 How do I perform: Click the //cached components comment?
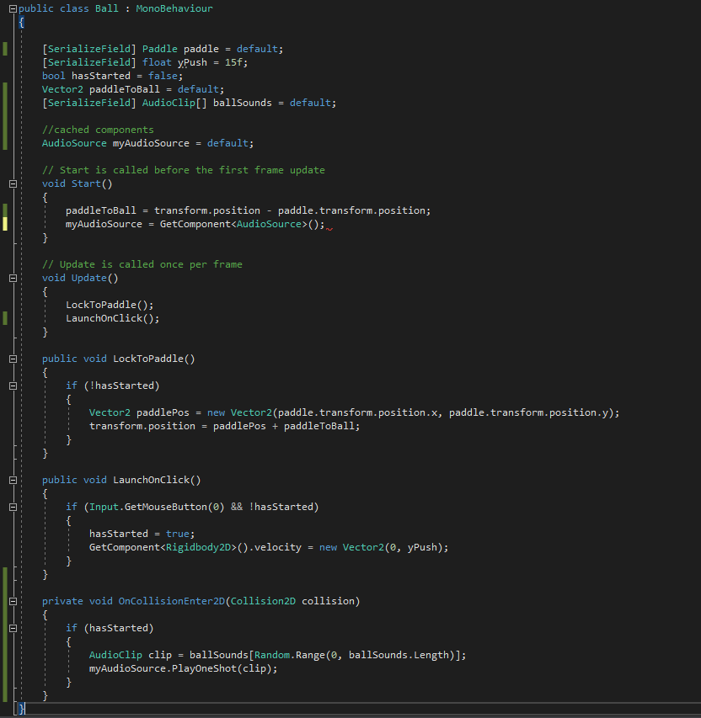(98, 130)
